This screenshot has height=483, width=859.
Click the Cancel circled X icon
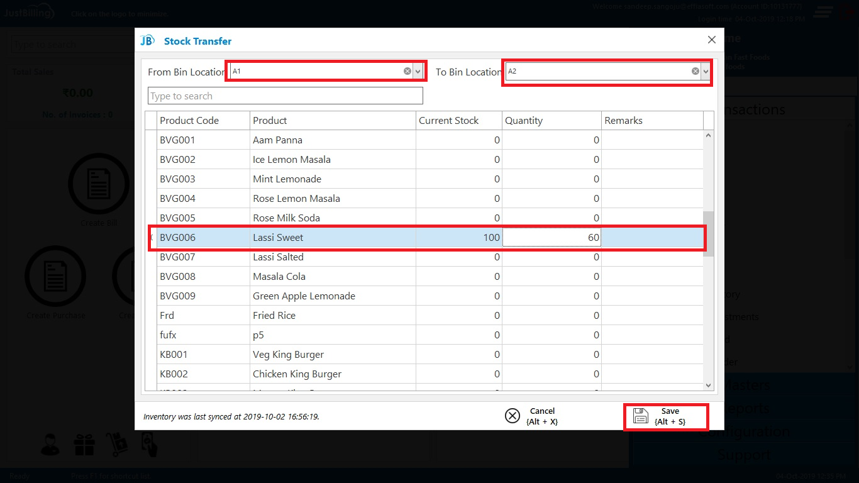(x=513, y=416)
